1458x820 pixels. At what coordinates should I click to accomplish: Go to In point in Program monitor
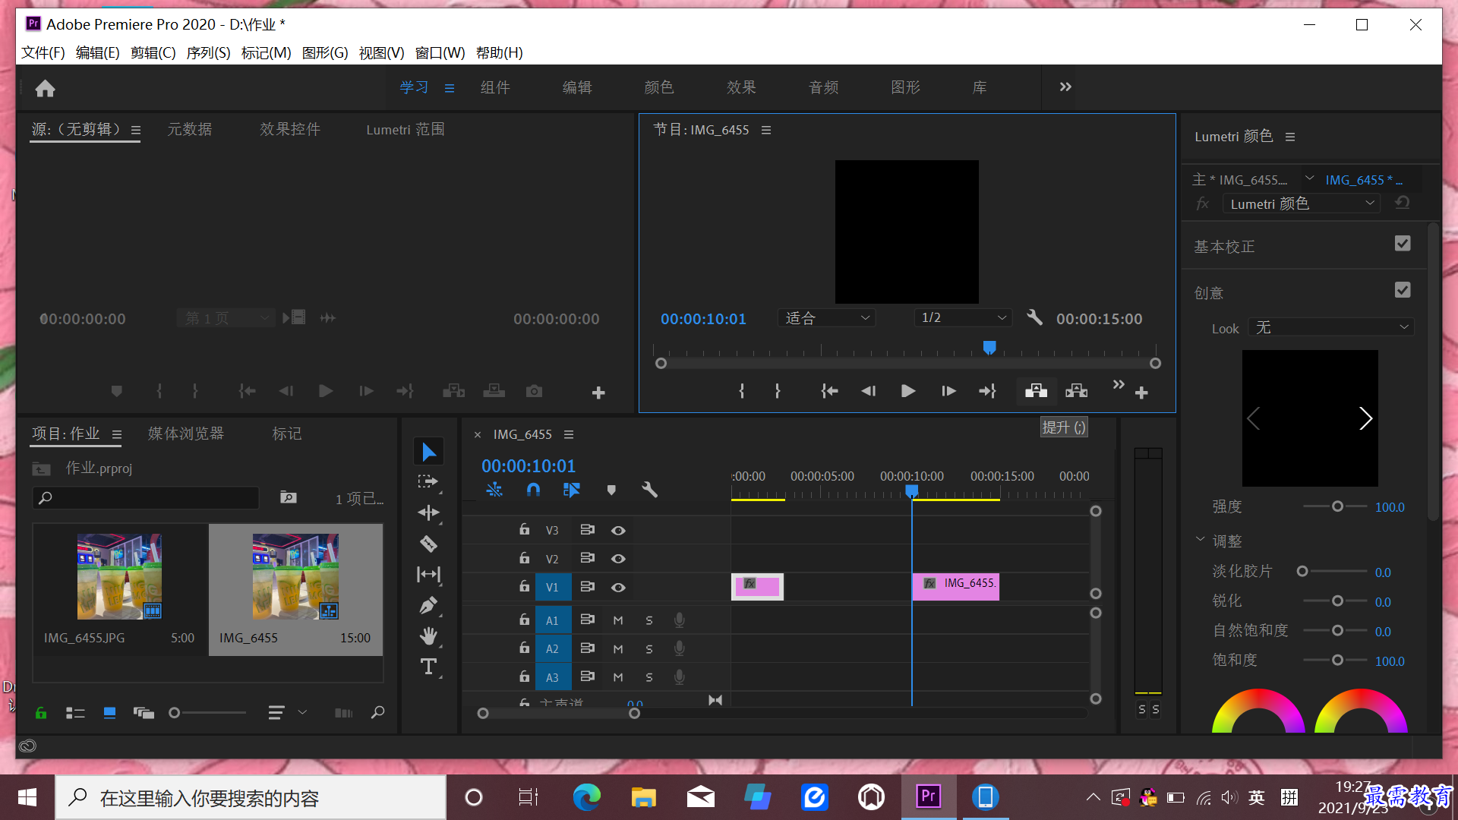[829, 391]
